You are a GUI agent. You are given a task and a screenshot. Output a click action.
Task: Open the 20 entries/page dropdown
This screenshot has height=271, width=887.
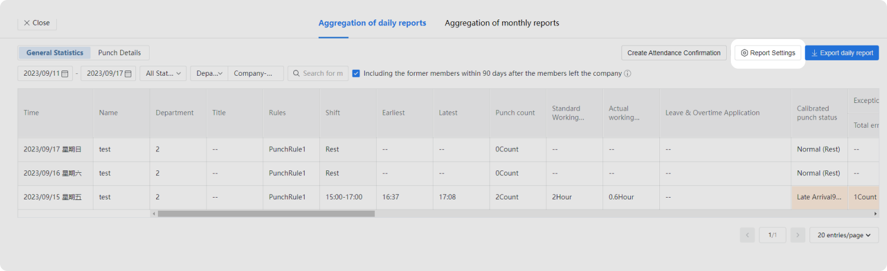844,235
